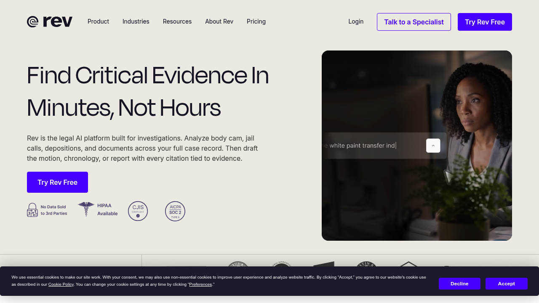This screenshot has height=303, width=539.
Task: Click Talk to a Specialist button
Action: click(x=414, y=22)
